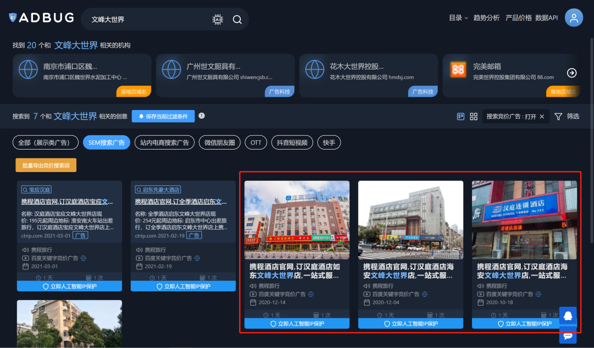Open the user avatar profile icon
Image resolution: width=594 pixels, height=348 pixels.
pos(574,18)
